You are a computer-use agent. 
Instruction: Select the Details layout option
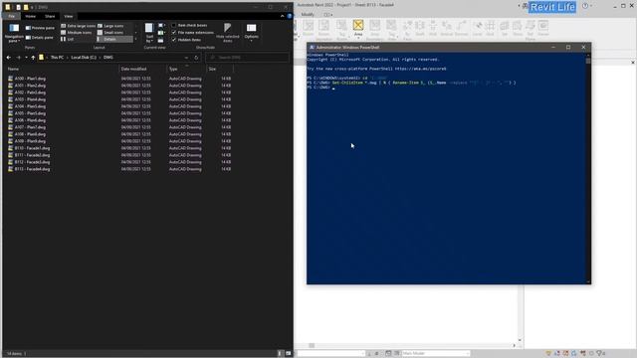pos(115,39)
